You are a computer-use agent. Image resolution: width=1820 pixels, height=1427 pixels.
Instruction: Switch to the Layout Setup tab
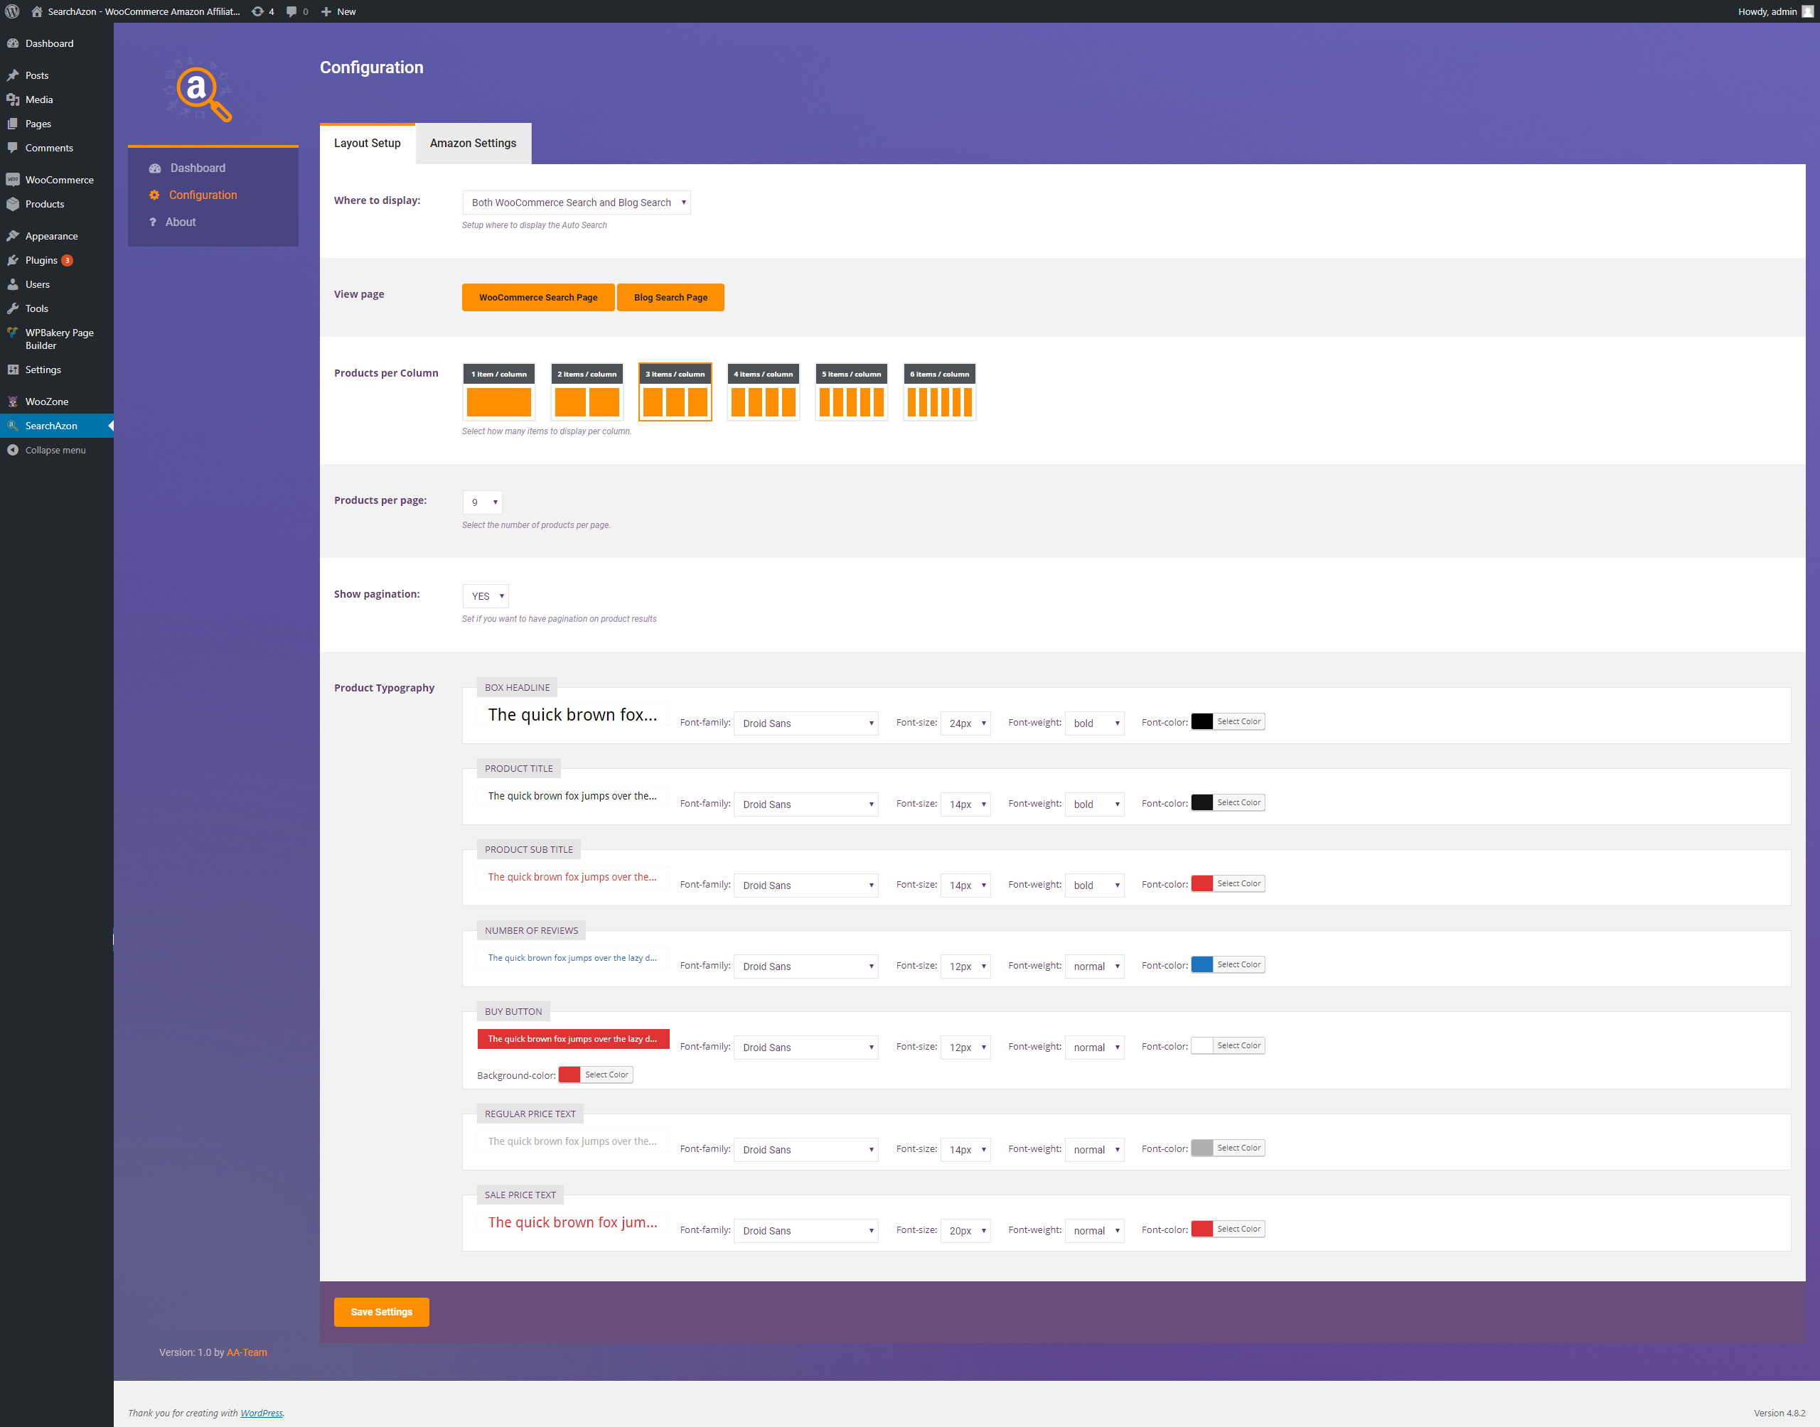click(368, 143)
